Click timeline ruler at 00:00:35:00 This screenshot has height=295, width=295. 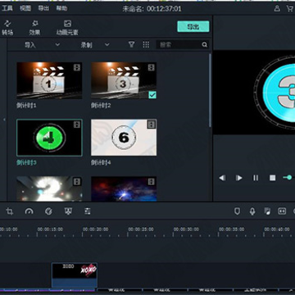(x=232, y=229)
